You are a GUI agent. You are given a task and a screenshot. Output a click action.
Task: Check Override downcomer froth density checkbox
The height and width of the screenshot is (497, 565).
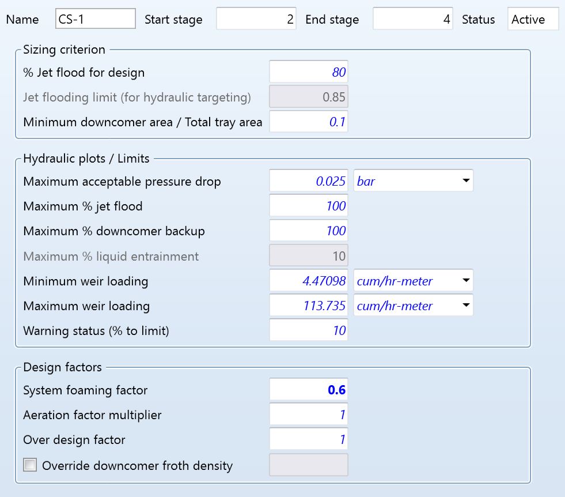(x=30, y=465)
